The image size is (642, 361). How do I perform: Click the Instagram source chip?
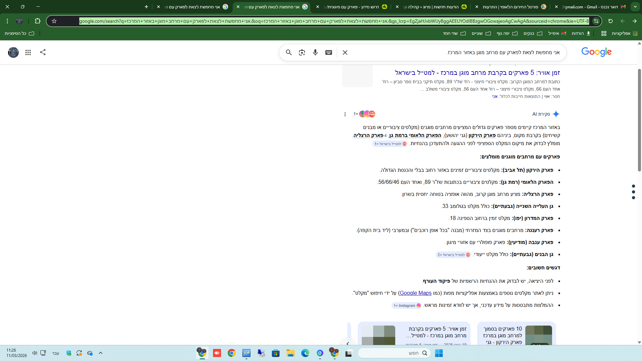(x=407, y=306)
